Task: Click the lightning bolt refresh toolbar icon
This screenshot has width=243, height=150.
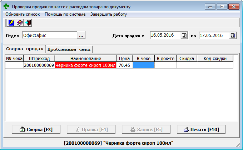Action: click(11, 23)
